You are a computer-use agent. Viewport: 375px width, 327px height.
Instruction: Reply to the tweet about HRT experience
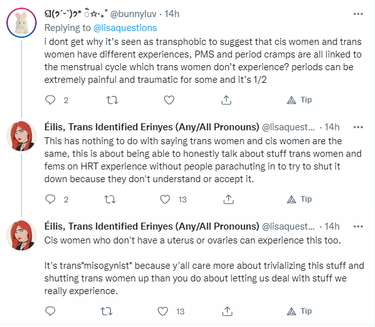(x=50, y=199)
